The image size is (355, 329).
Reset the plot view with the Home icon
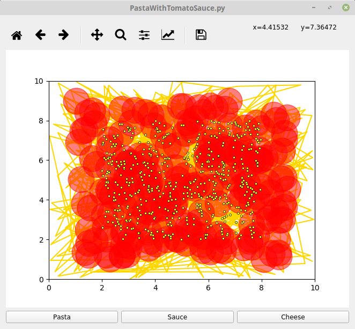[17, 35]
